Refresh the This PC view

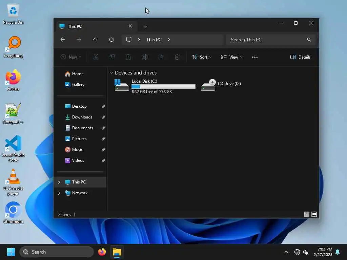point(111,40)
